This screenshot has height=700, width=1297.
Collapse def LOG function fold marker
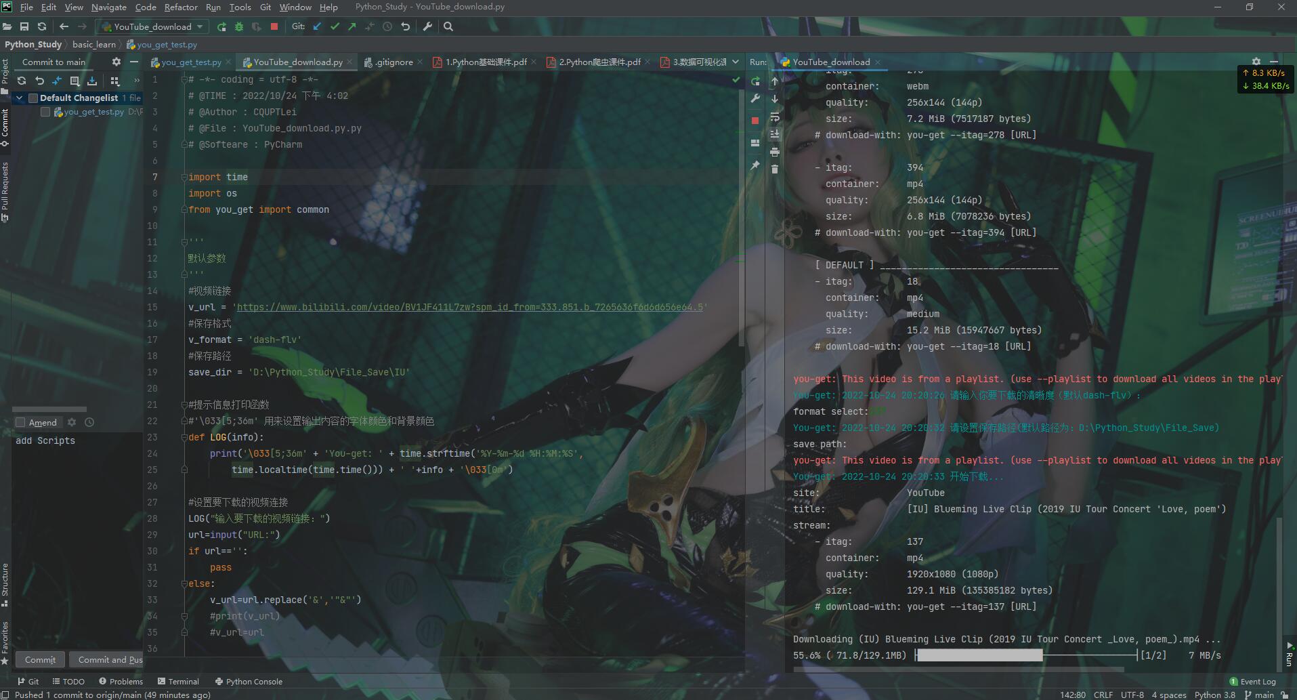coord(184,437)
